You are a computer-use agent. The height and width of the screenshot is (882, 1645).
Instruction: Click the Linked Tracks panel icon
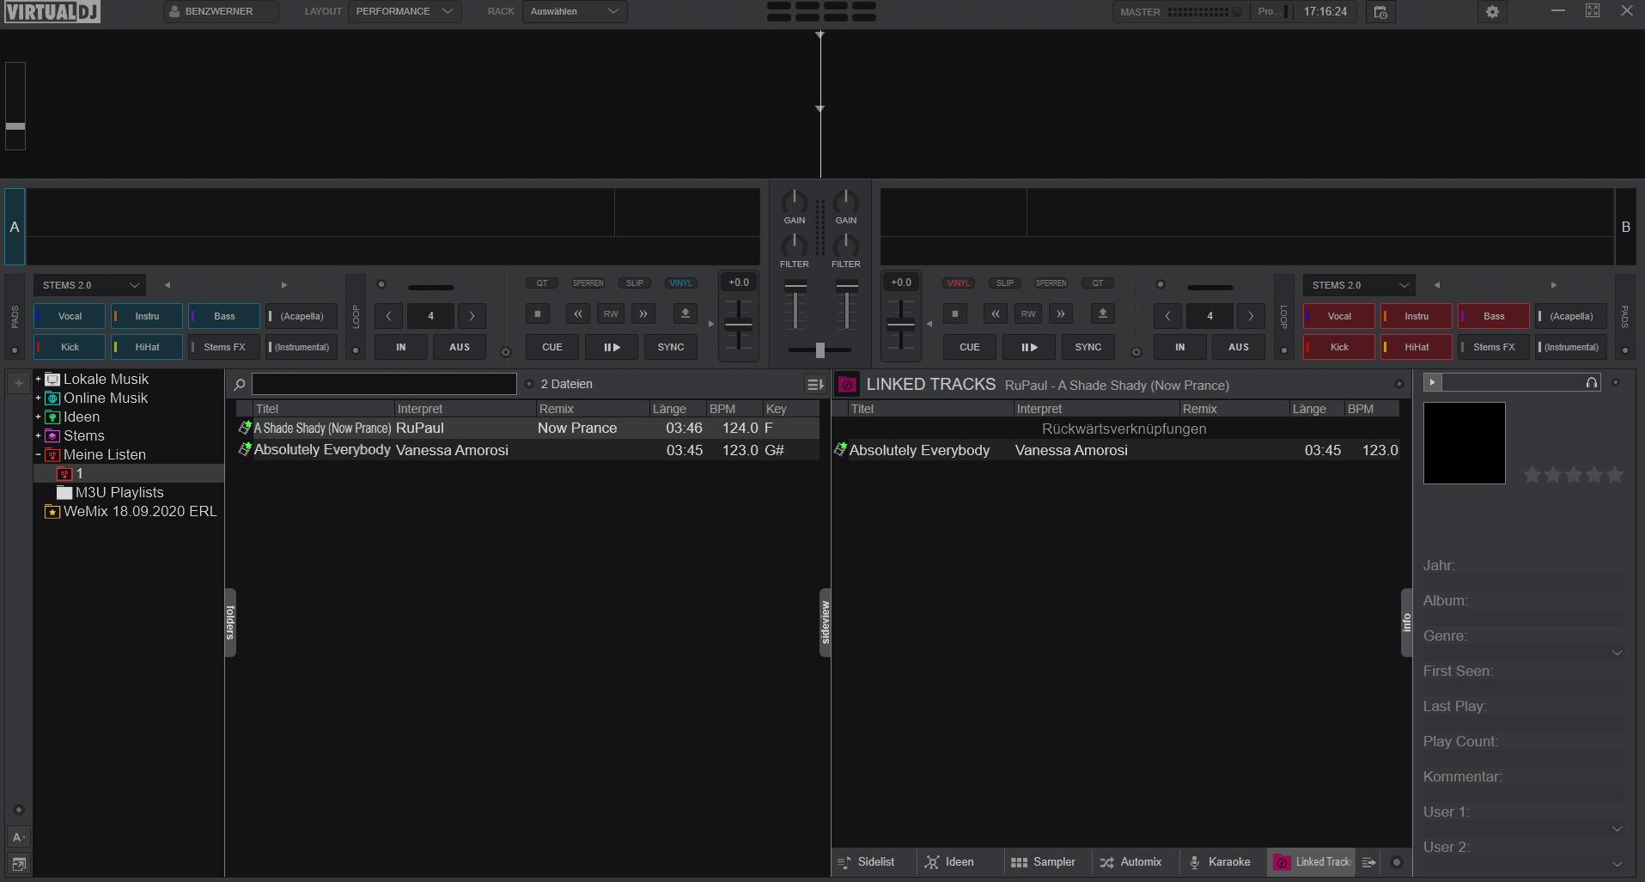(x=847, y=385)
